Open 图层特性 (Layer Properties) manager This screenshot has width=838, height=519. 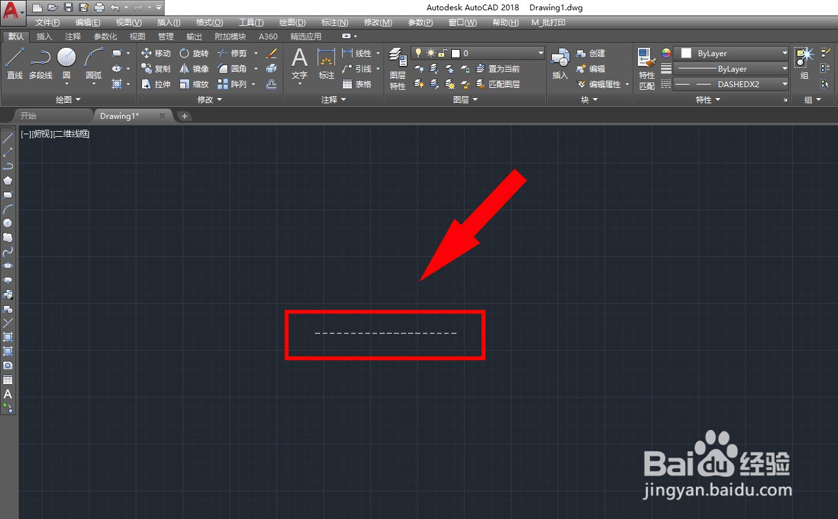click(x=398, y=67)
